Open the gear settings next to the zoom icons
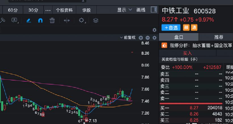Image resolution: width=233 pixels, height=124 pixels. 154,38
